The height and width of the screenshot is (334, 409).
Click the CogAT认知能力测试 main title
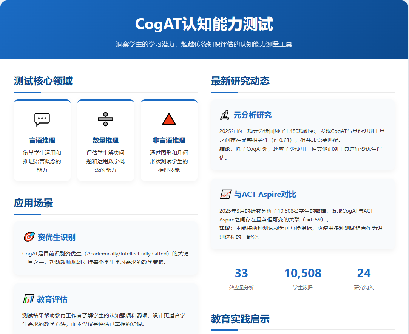pyautogui.click(x=204, y=25)
